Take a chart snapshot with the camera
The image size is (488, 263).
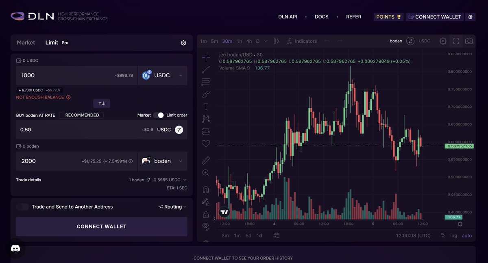(469, 41)
